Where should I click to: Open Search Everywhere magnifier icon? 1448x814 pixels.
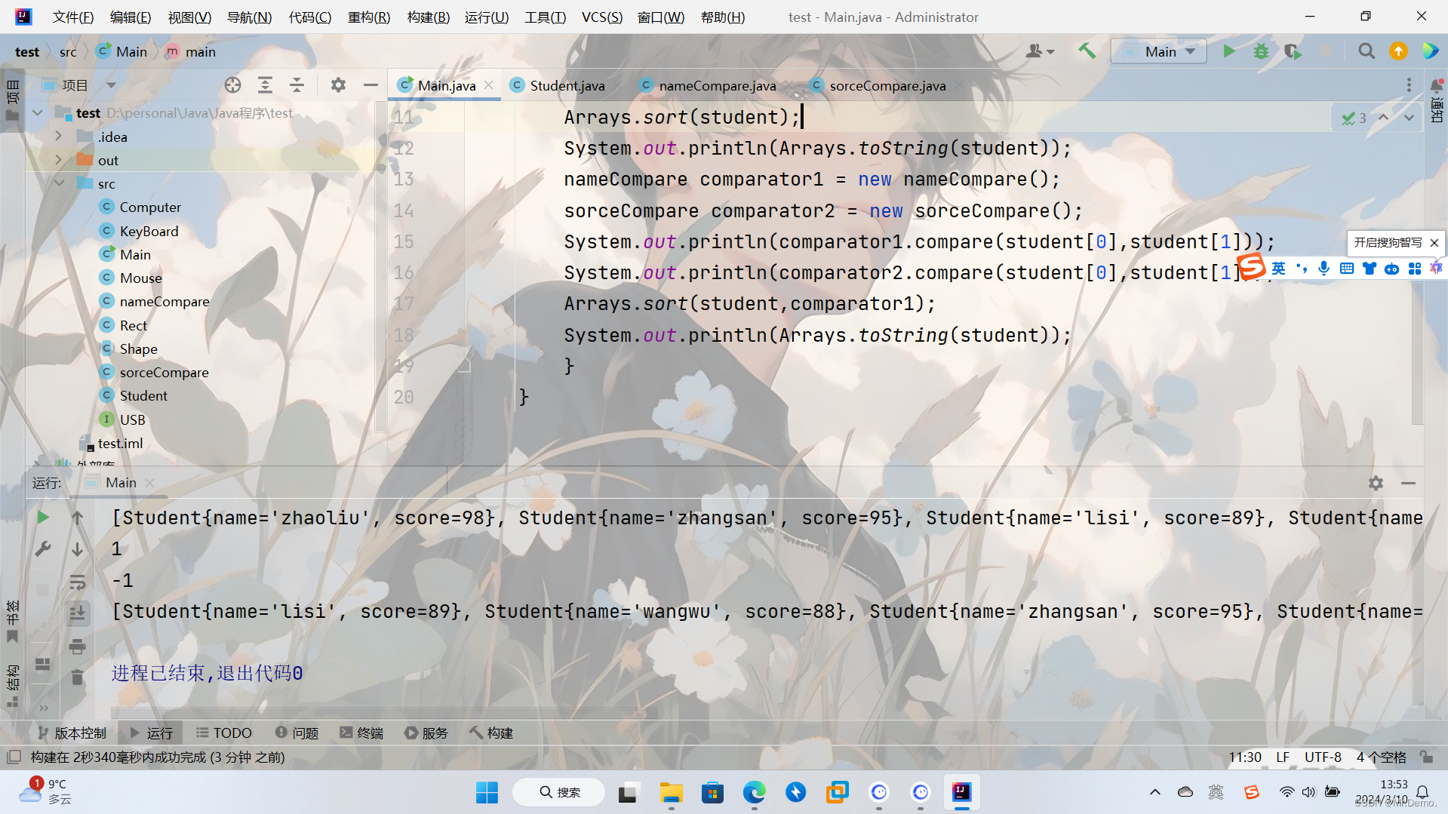tap(1366, 51)
